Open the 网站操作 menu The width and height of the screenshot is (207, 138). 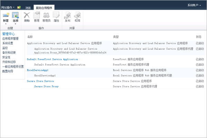[x=8, y=7]
